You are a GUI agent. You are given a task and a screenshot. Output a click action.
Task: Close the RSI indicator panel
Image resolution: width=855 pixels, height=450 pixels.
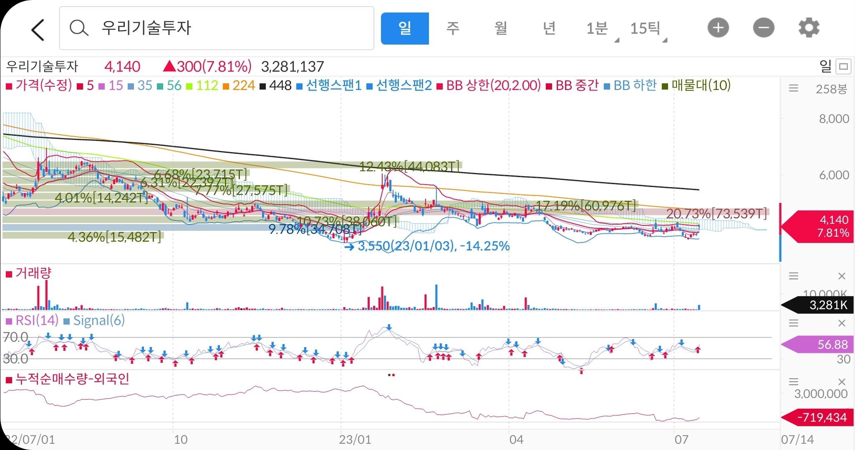click(842, 323)
